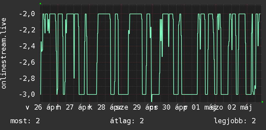Click the -2,0 y-axis label
This screenshot has height=130, width=266.
coord(27,14)
